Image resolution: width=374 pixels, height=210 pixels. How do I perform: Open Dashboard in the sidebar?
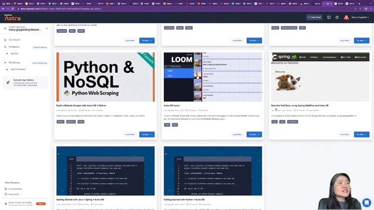[14, 40]
